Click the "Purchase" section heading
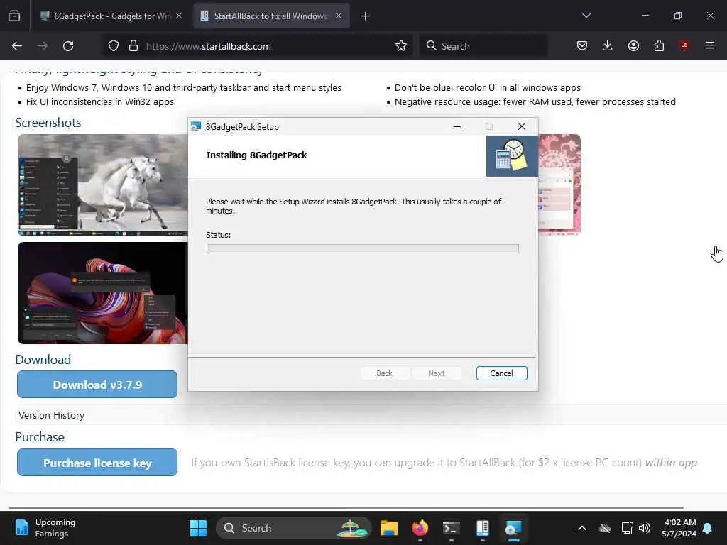This screenshot has height=545, width=727. (40, 437)
